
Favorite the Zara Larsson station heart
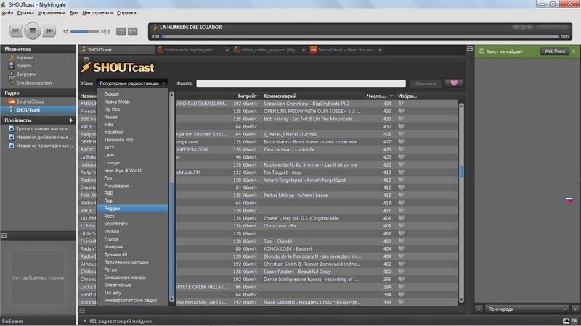(x=402, y=149)
